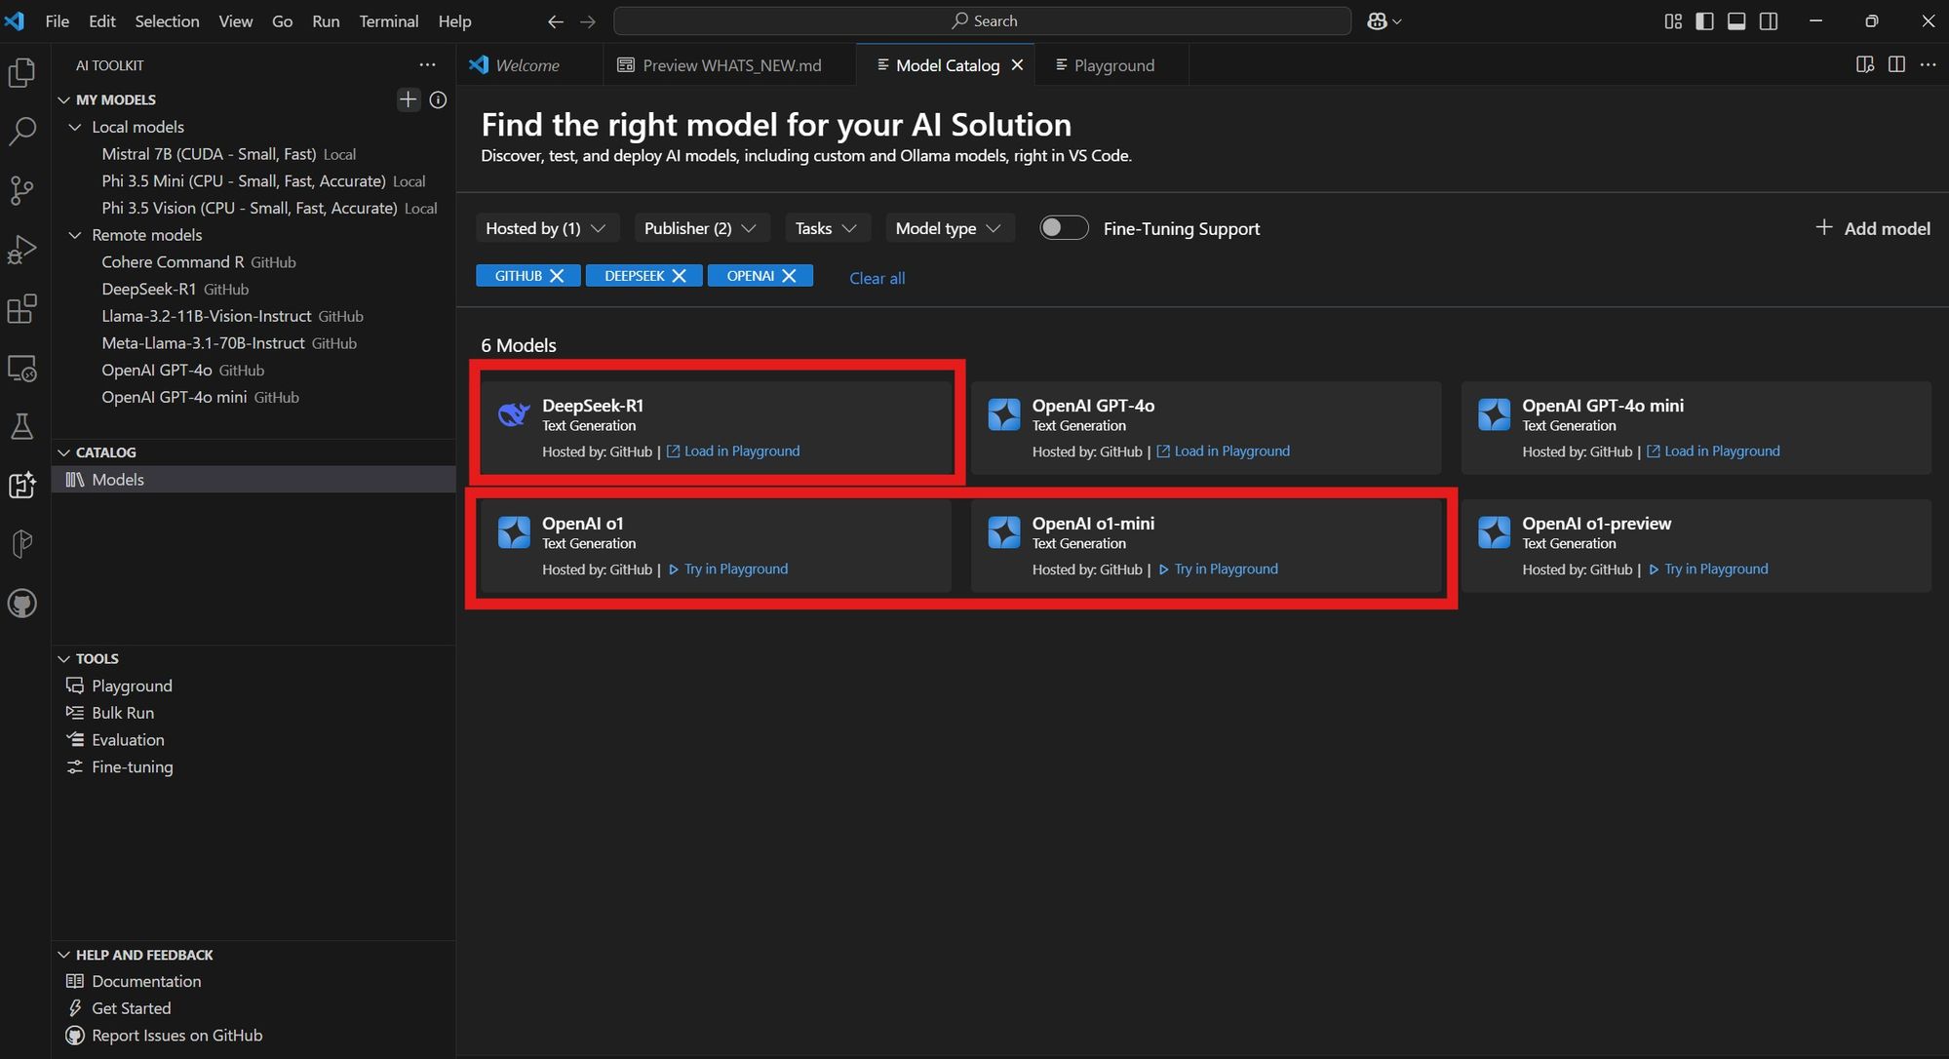The width and height of the screenshot is (1949, 1059).
Task: Open the Explorer view in activity bar
Action: tap(21, 73)
